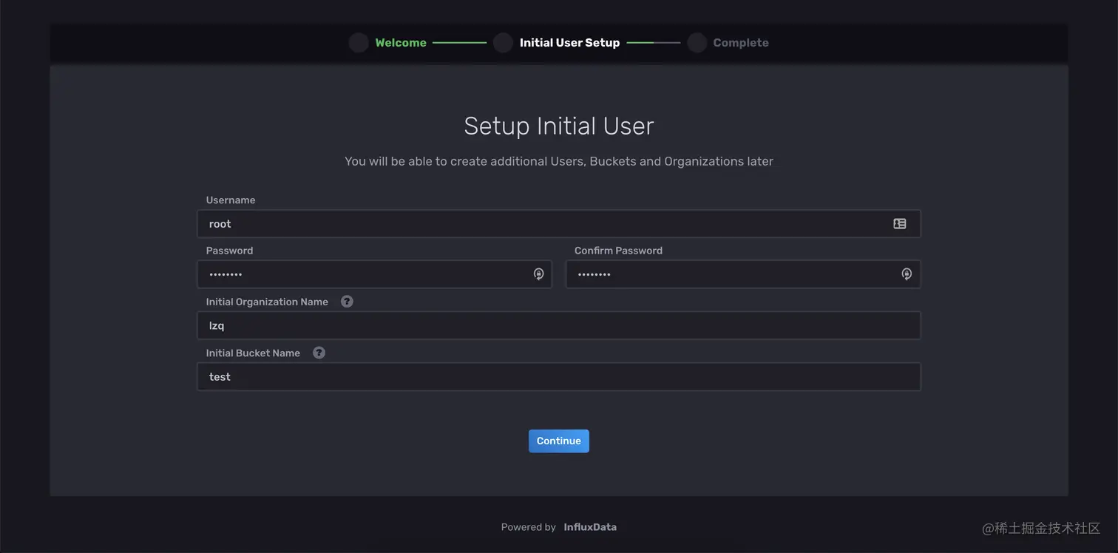The height and width of the screenshot is (553, 1118).
Task: Focus the Username field containing root
Action: click(559, 223)
